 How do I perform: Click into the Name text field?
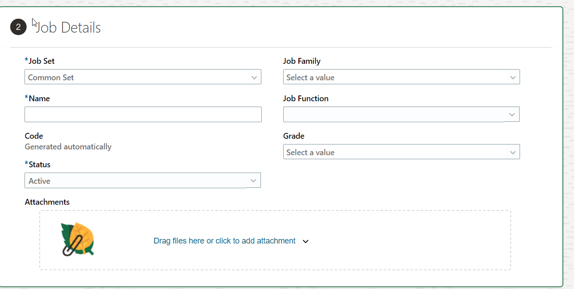(143, 115)
